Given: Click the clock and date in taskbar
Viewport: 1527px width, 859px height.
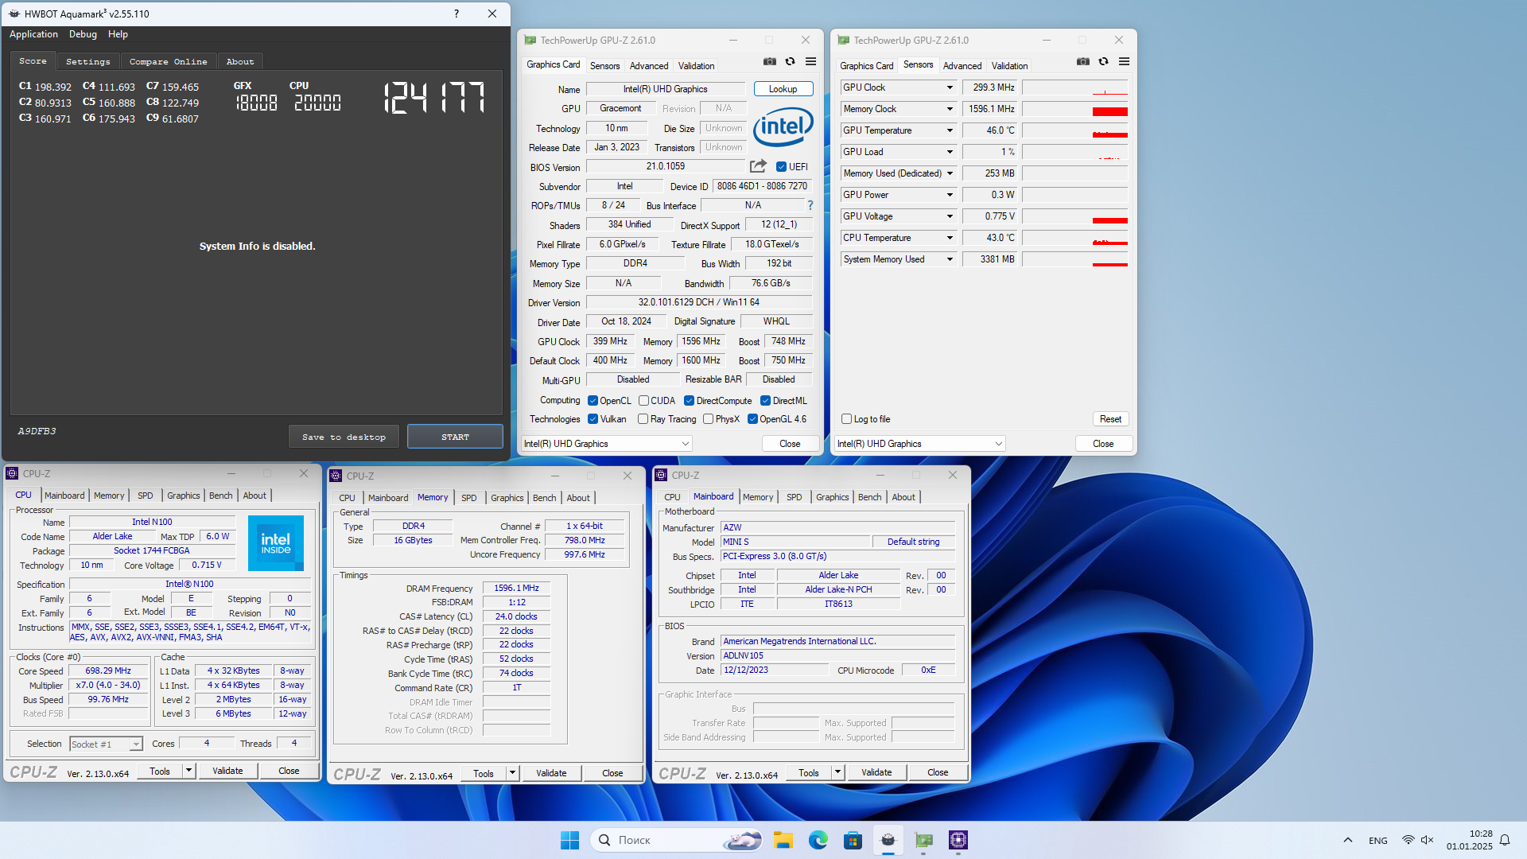Looking at the screenshot, I should pyautogui.click(x=1470, y=840).
